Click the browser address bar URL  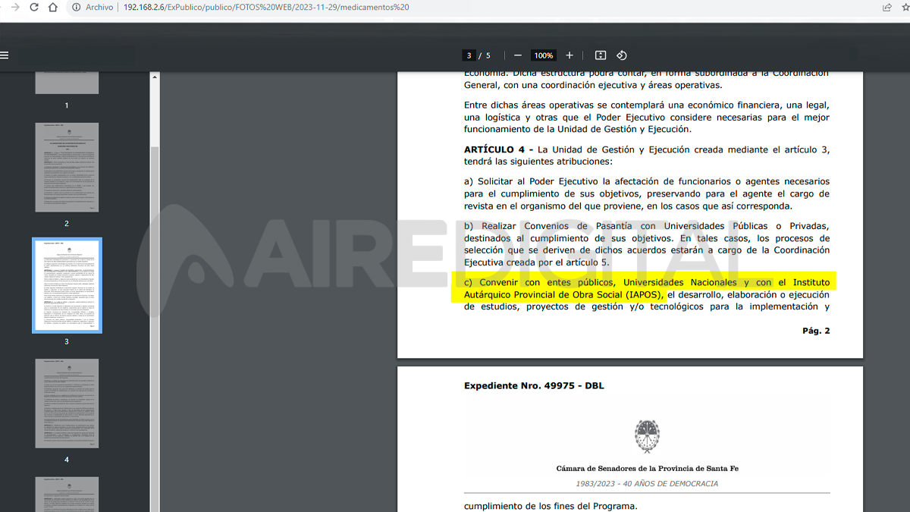point(265,6)
